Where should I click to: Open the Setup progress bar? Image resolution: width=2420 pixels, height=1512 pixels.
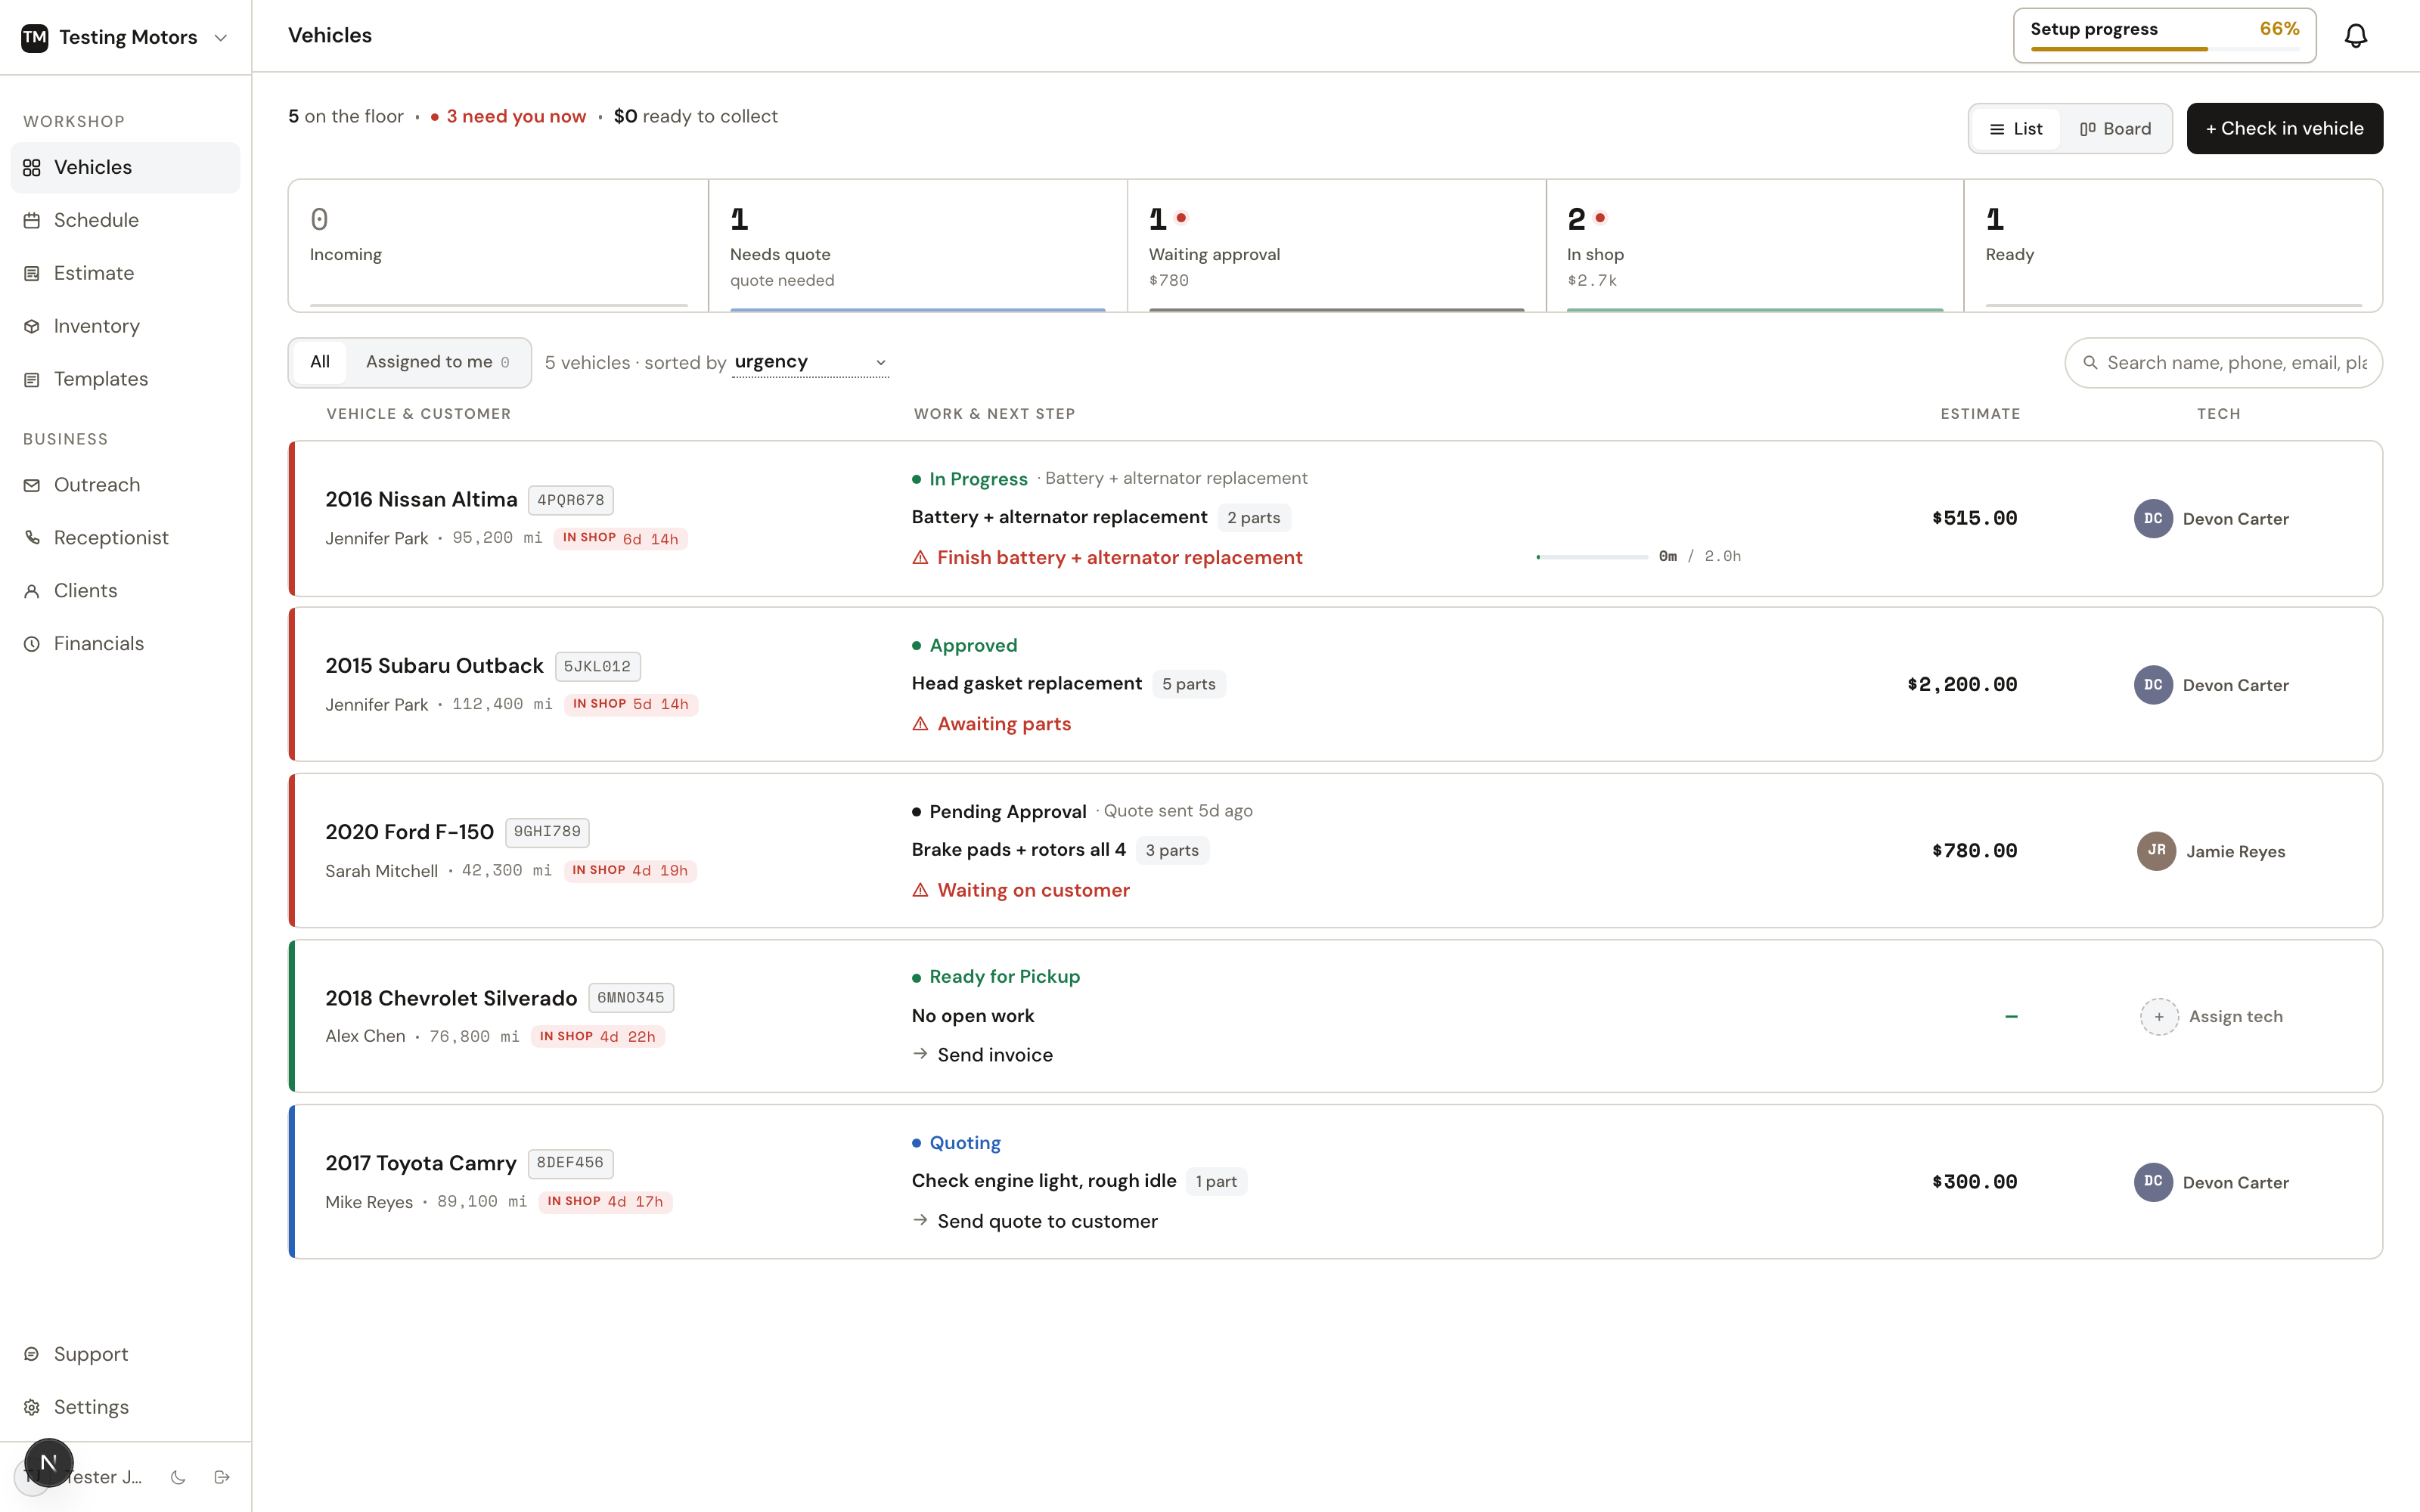[x=2165, y=36]
